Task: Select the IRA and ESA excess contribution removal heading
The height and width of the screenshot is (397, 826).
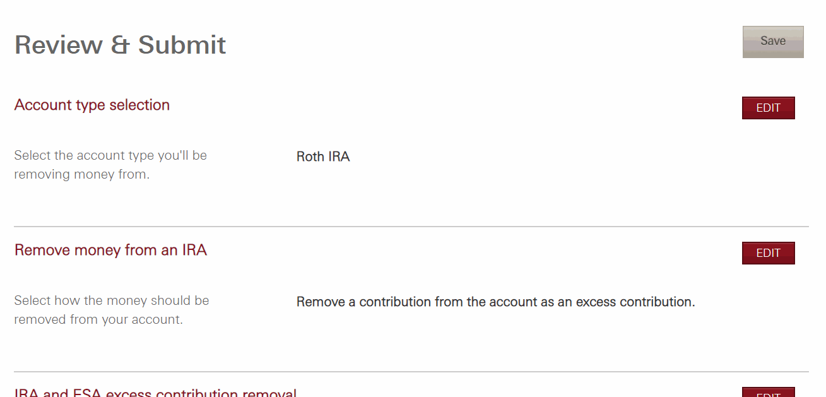Action: [155, 392]
